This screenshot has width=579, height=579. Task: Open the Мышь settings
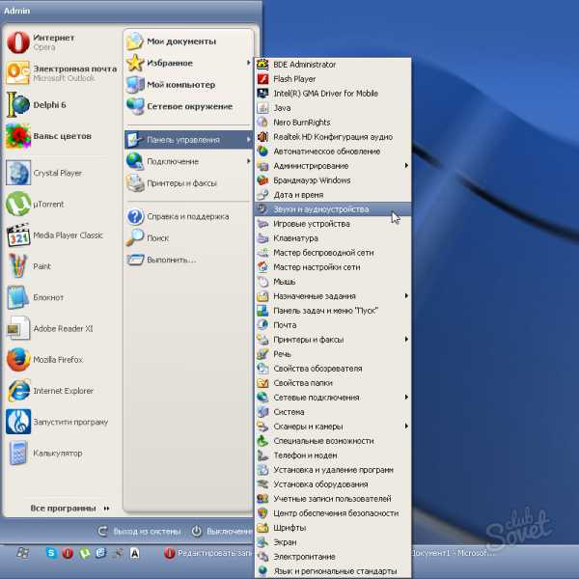(x=333, y=282)
